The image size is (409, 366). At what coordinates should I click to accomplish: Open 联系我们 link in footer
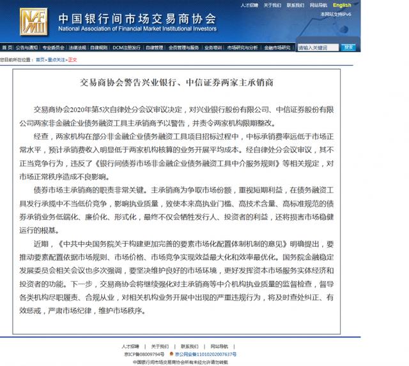[x=190, y=346]
